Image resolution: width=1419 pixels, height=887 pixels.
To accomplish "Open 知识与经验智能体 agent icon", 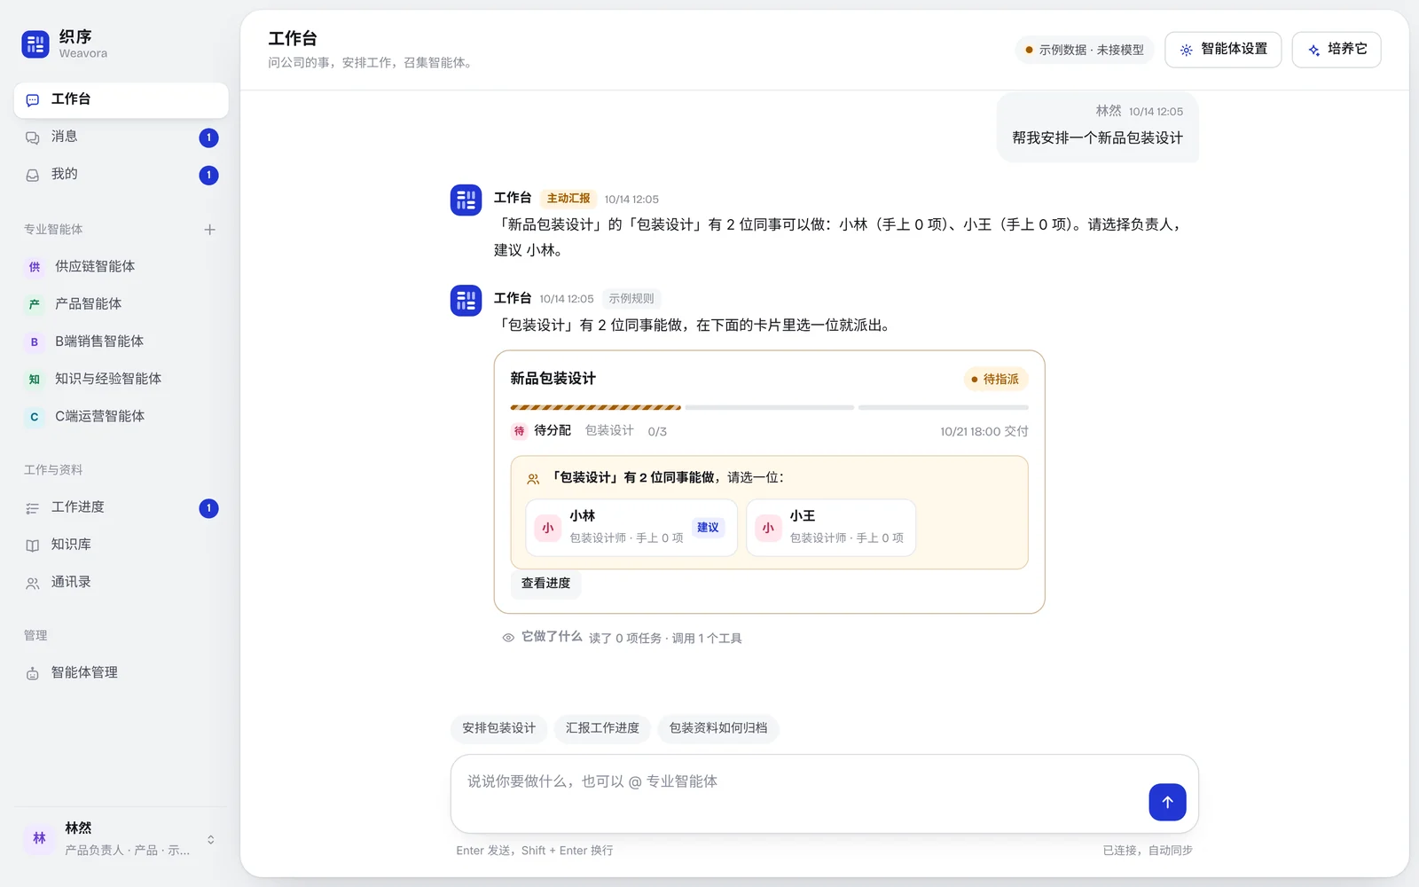I will [35, 379].
